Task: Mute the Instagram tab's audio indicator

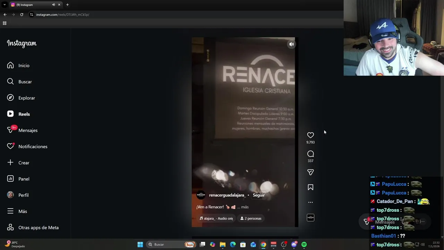Action: click(x=53, y=5)
